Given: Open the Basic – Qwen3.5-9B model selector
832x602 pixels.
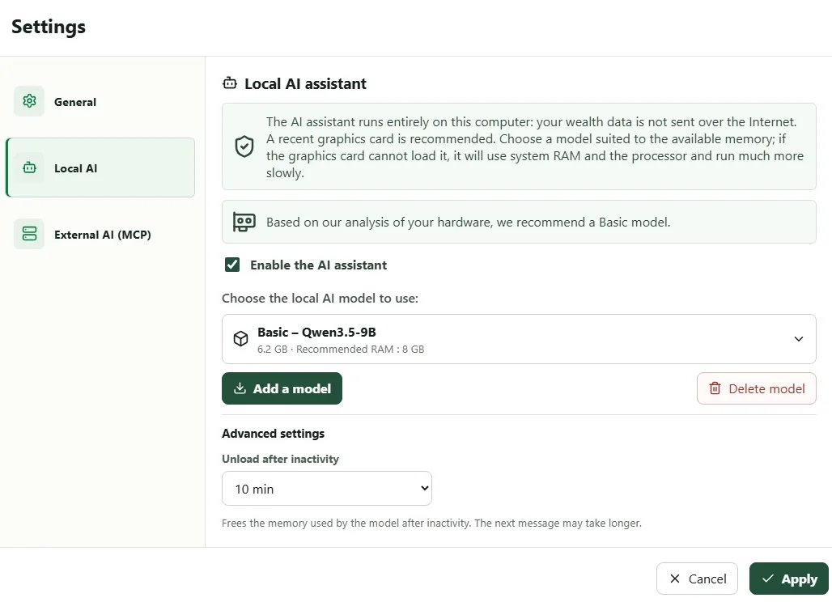Looking at the screenshot, I should (519, 339).
